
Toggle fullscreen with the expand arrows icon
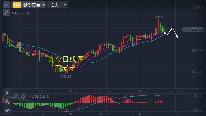(x=6, y=13)
